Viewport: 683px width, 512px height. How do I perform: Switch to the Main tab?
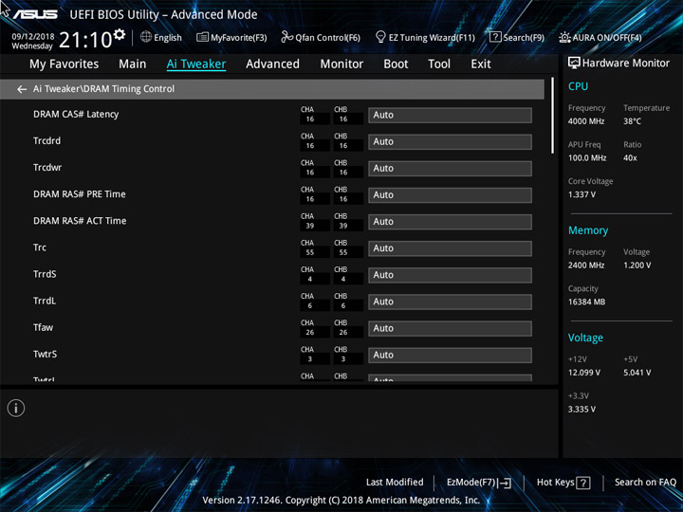click(x=133, y=64)
